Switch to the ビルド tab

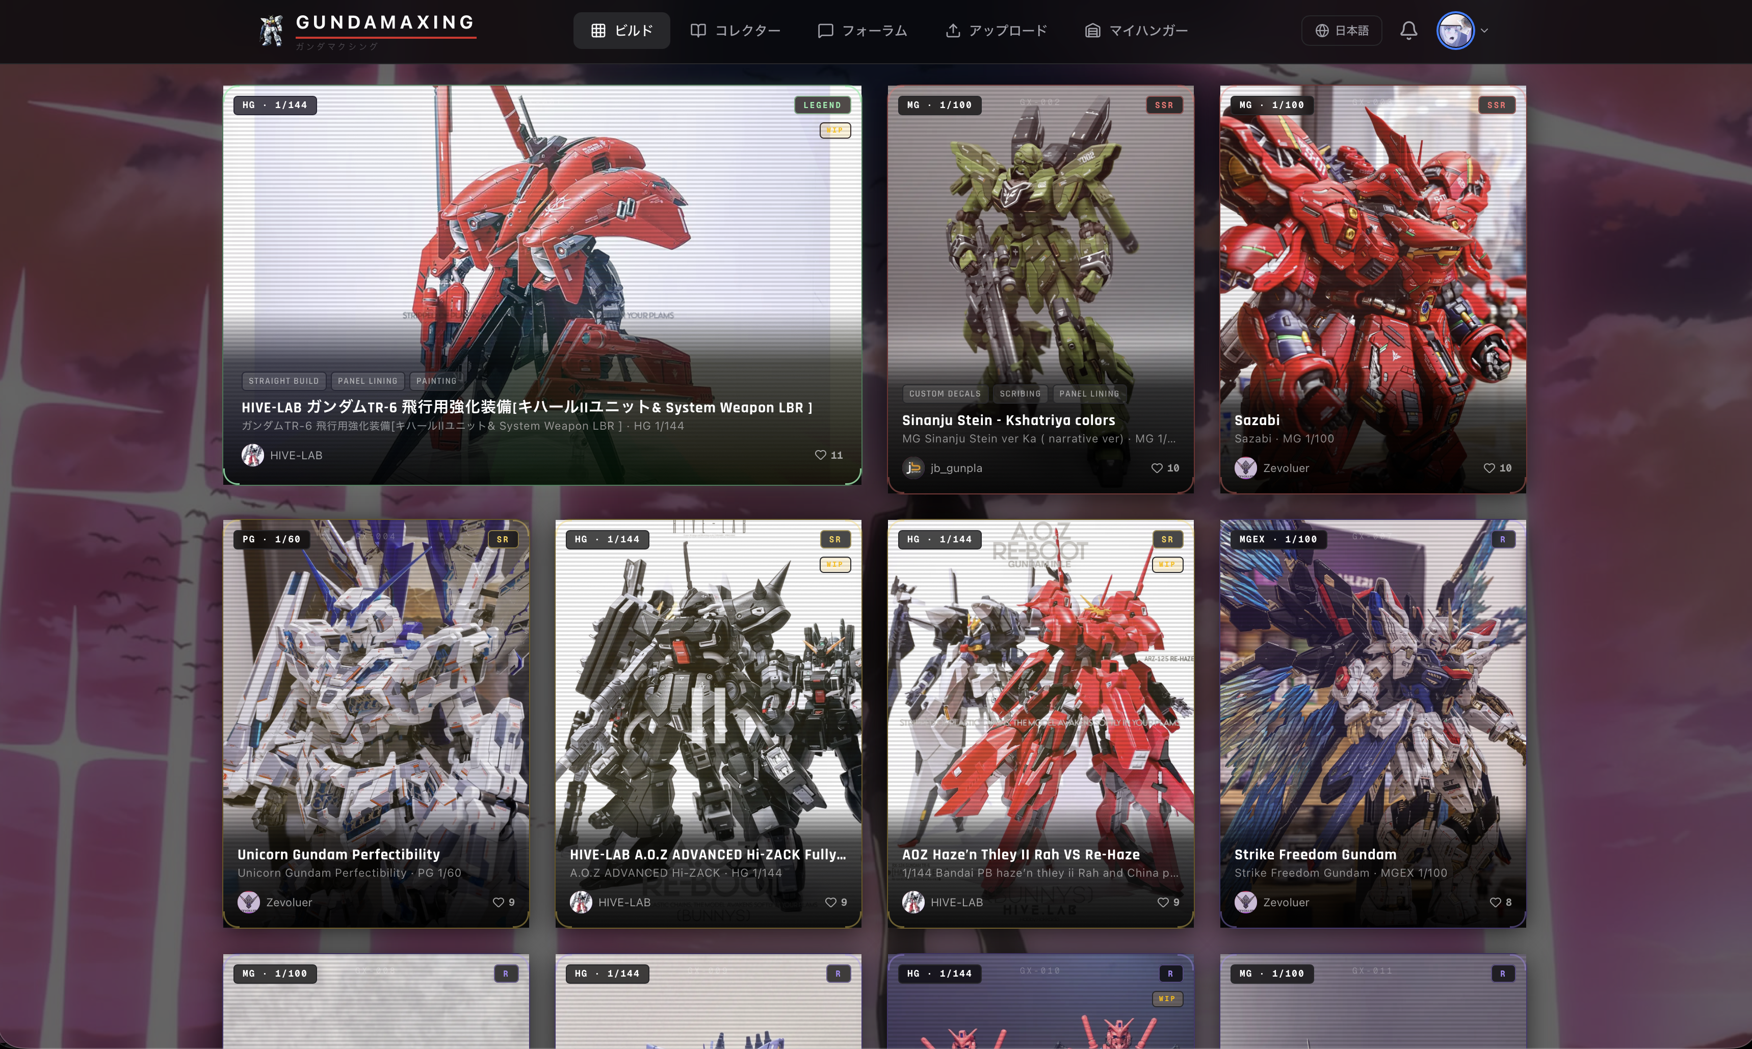(x=621, y=31)
